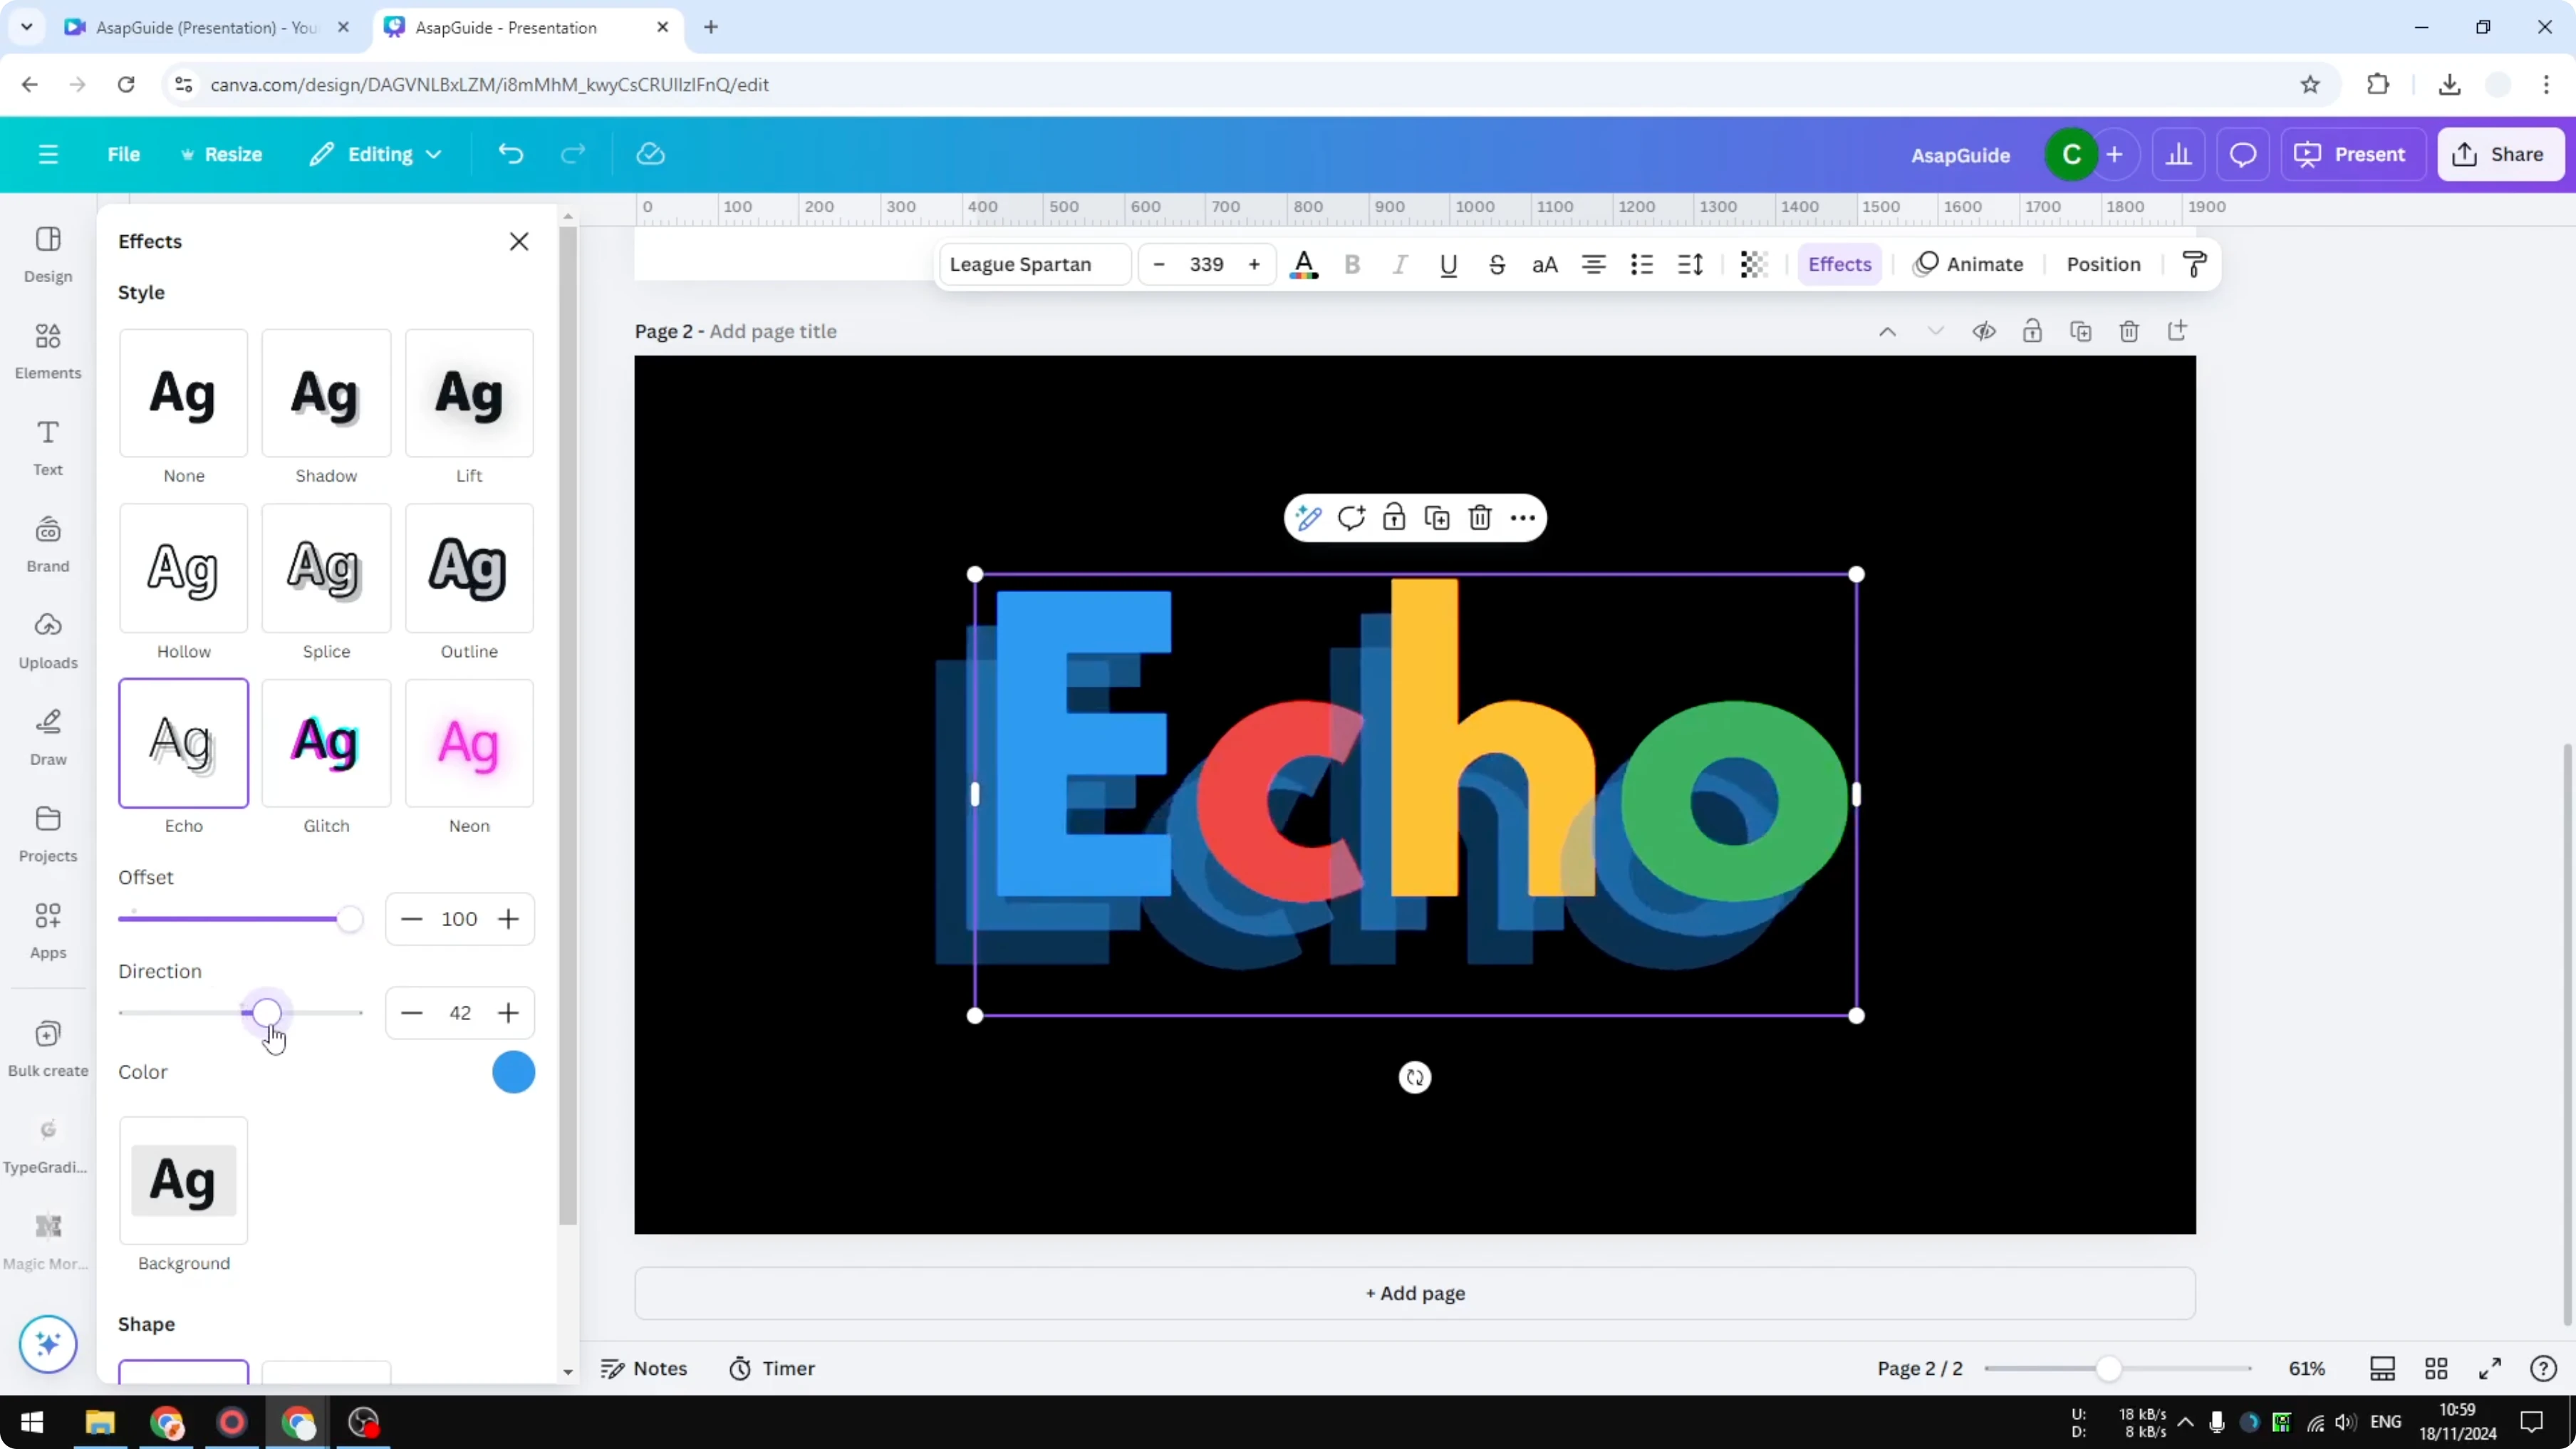Click the font size input field

[x=1207, y=264]
